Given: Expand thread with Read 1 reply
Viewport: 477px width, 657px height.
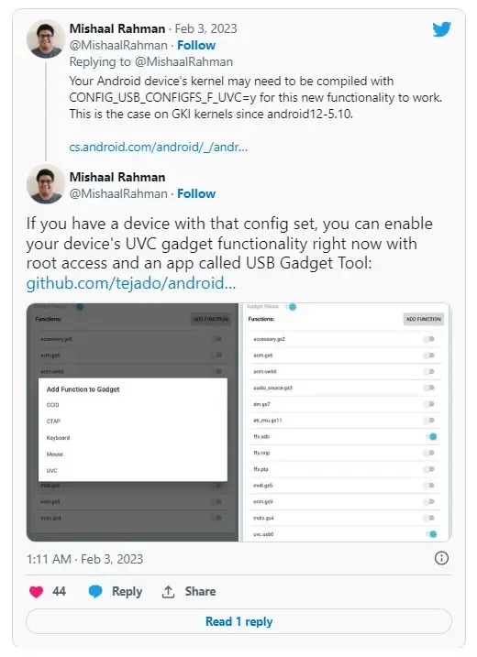Looking at the screenshot, I should [x=238, y=621].
